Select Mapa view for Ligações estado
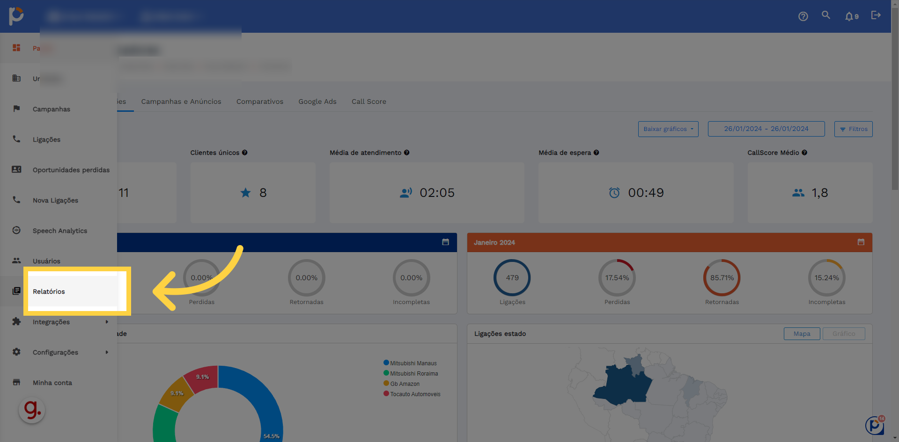 [802, 333]
